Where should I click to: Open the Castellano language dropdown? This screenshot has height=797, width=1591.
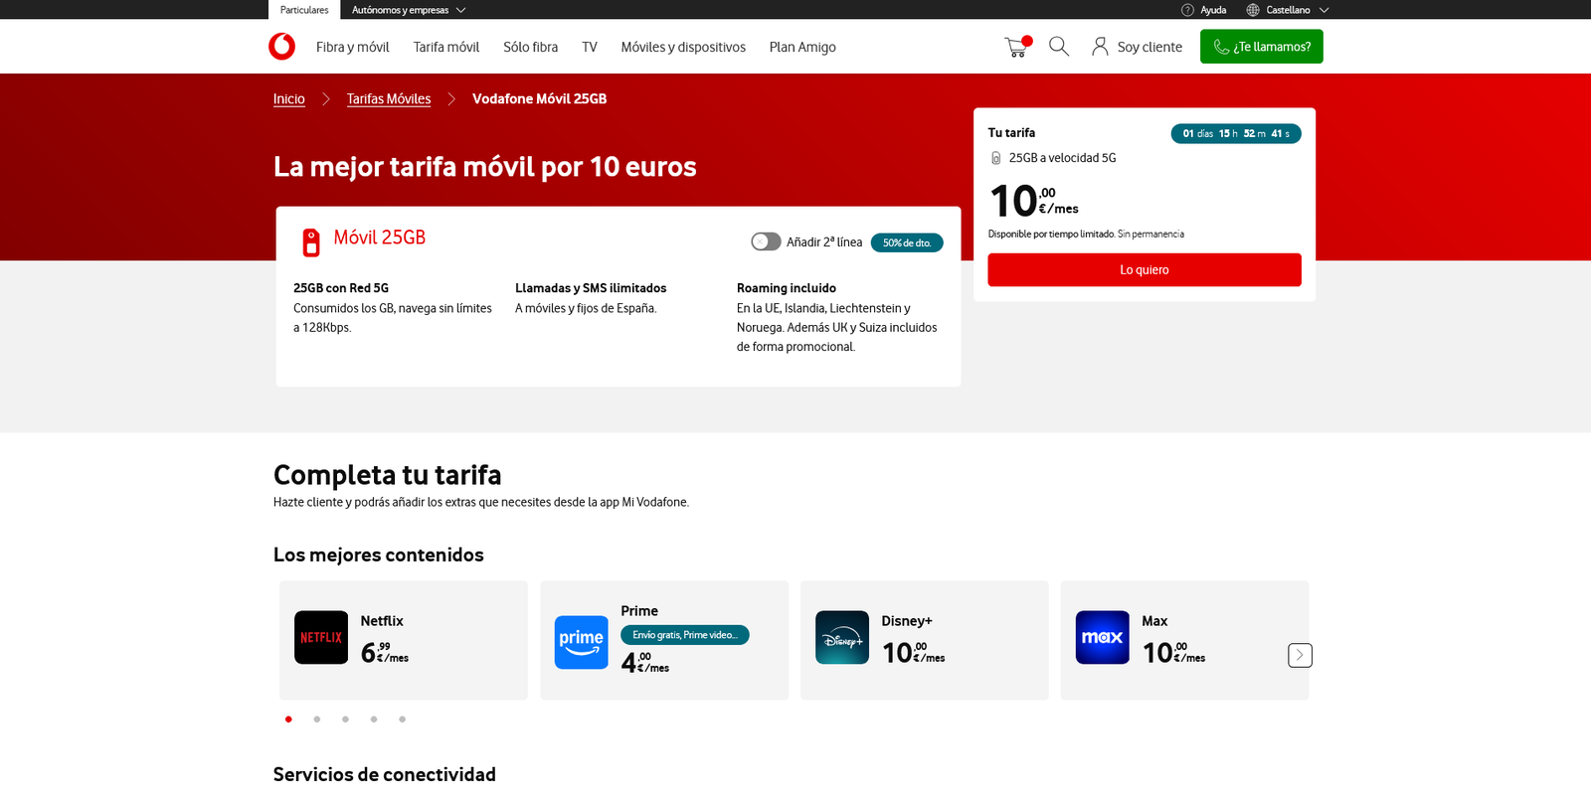[1298, 10]
